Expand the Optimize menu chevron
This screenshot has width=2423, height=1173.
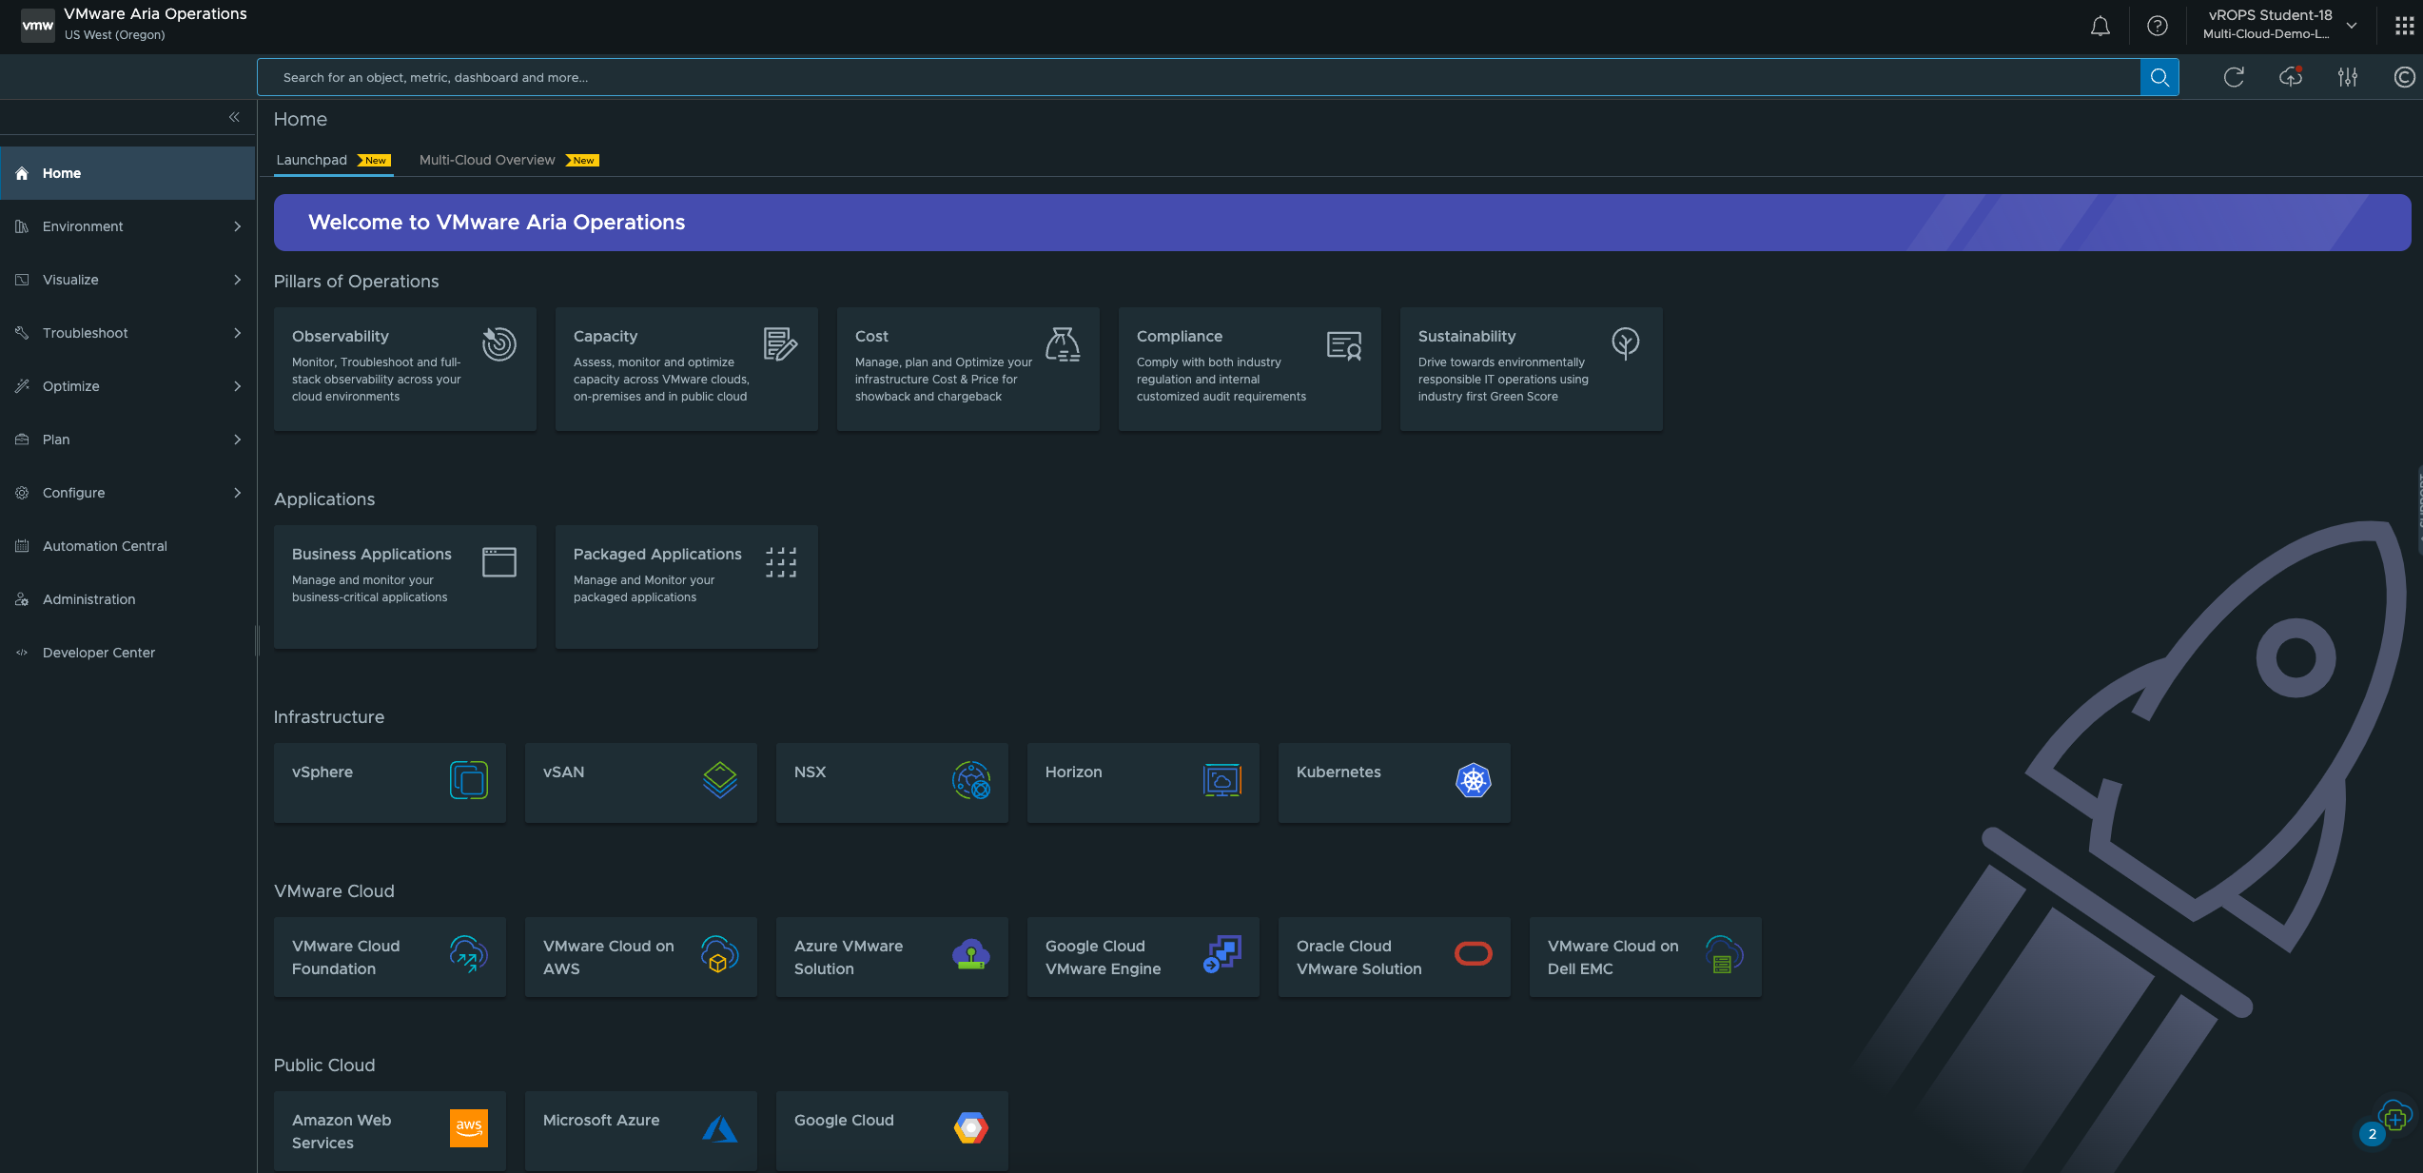click(x=237, y=386)
